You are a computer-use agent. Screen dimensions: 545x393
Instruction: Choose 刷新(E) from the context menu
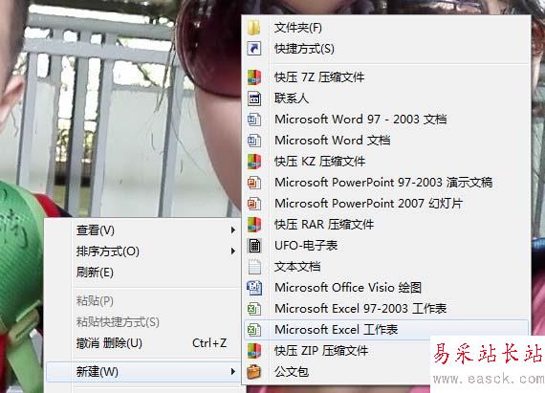point(142,273)
